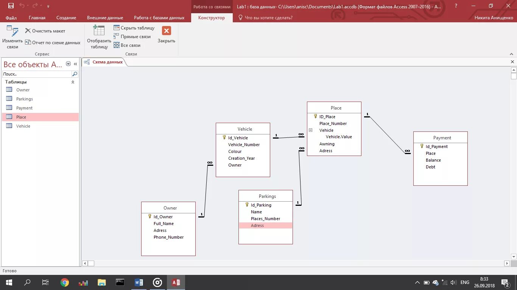Select Place table in navigation pane
The width and height of the screenshot is (517, 290).
pyautogui.click(x=40, y=117)
